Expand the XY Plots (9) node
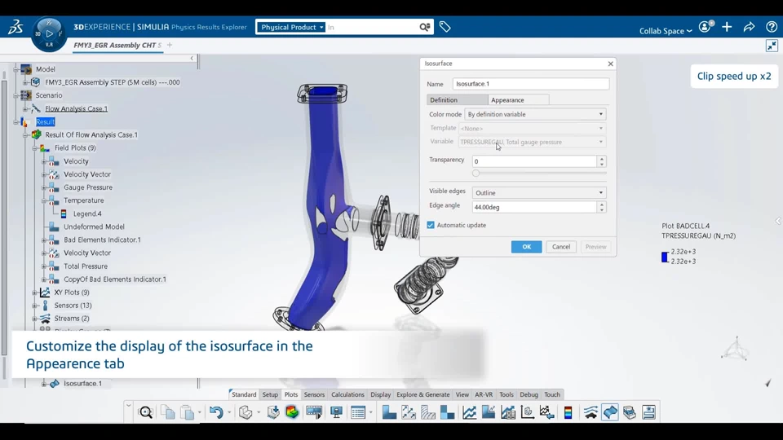This screenshot has height=440, width=783. [34, 293]
